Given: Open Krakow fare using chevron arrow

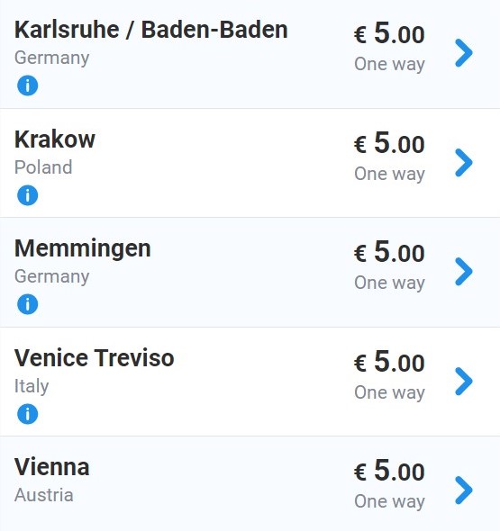Looking at the screenshot, I should (464, 163).
